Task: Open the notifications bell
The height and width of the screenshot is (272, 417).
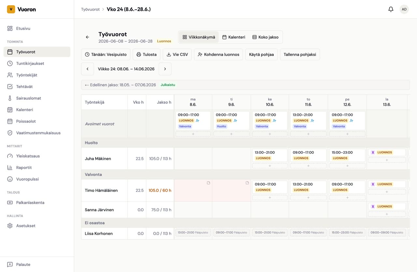Action: click(391, 9)
